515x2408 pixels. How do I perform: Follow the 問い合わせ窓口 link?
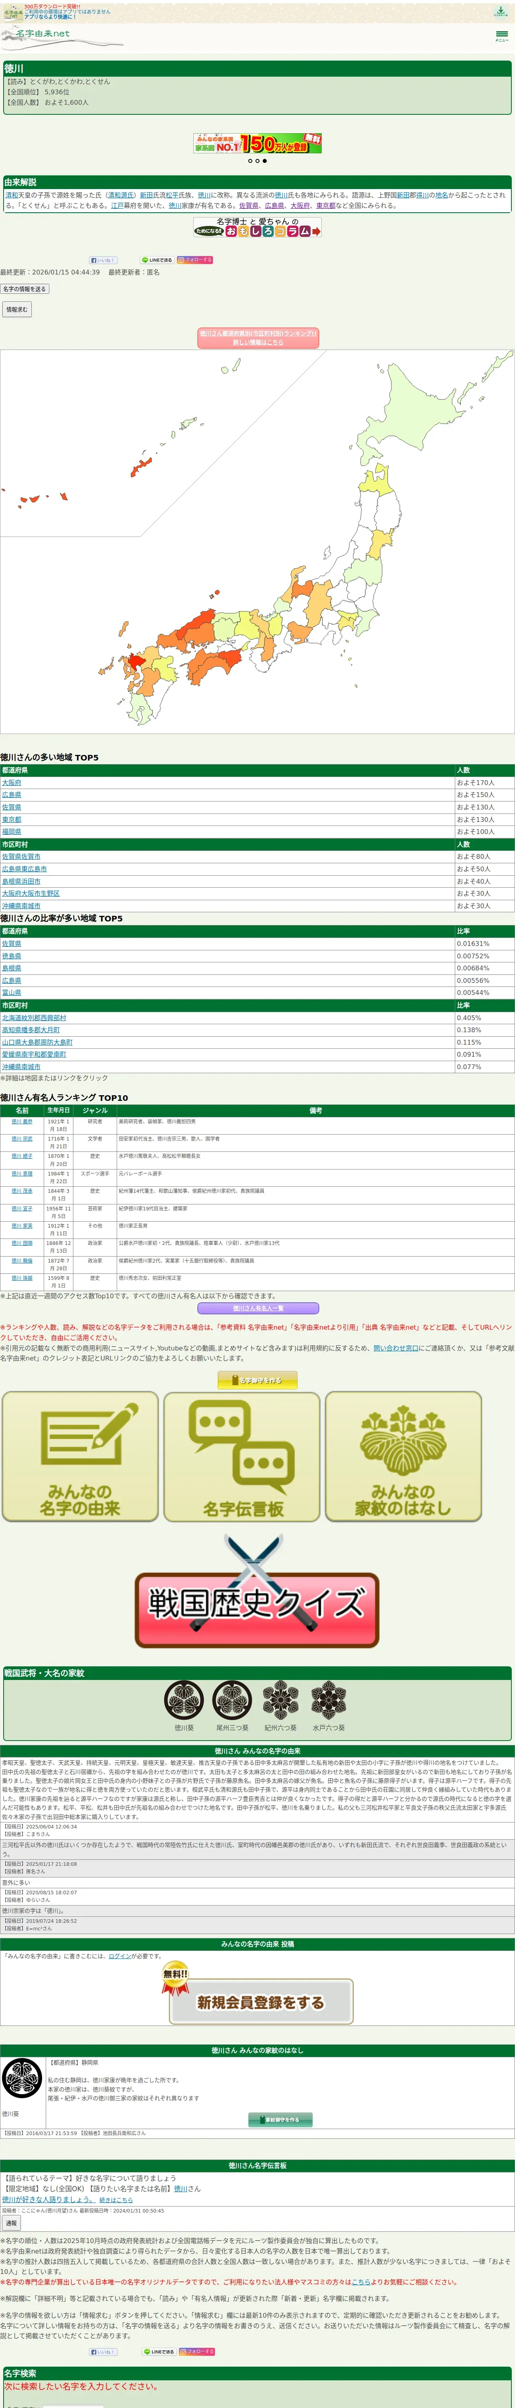[395, 1348]
